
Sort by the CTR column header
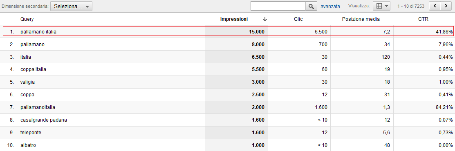pyautogui.click(x=424, y=19)
